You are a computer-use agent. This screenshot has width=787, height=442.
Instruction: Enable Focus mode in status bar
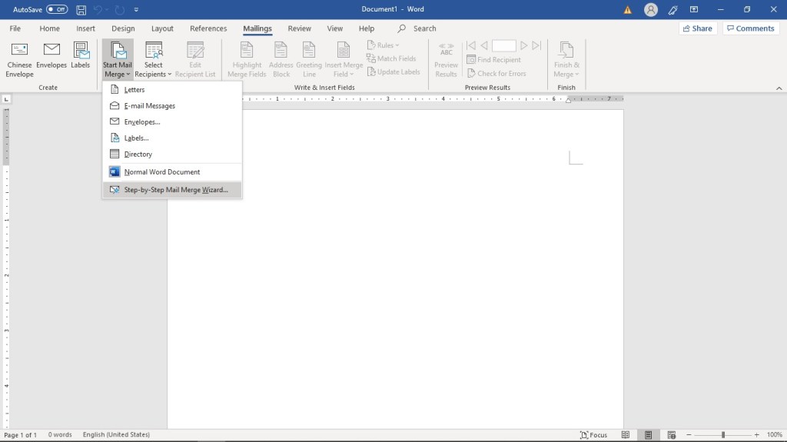pos(593,435)
